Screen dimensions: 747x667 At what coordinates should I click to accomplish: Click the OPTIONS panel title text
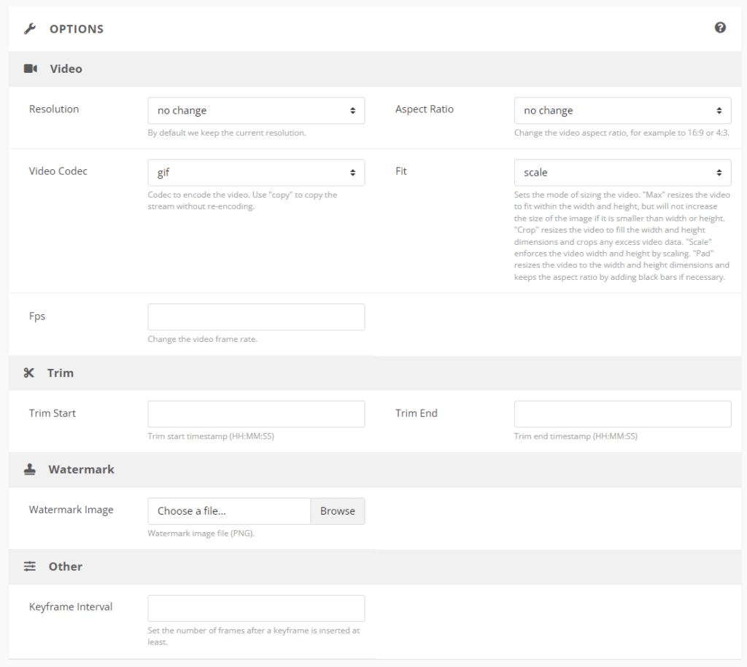click(x=77, y=29)
